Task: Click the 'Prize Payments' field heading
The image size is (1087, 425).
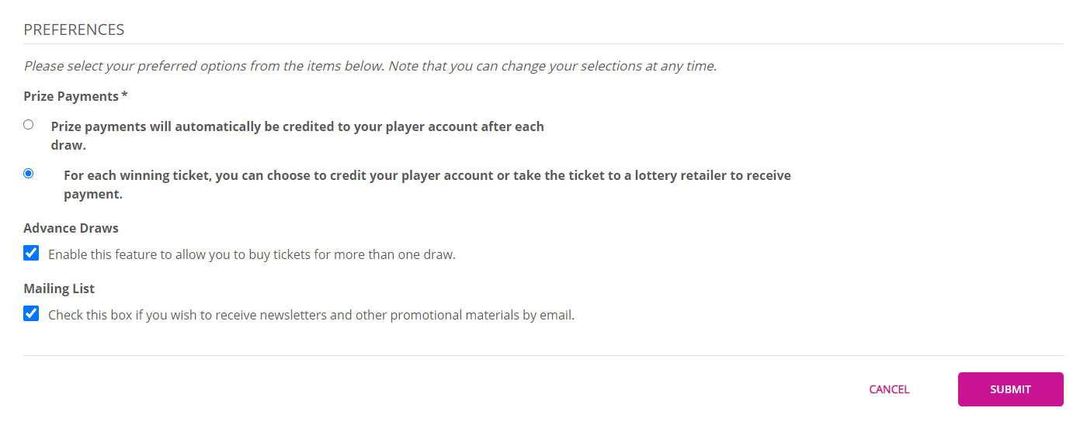Action: pos(70,96)
